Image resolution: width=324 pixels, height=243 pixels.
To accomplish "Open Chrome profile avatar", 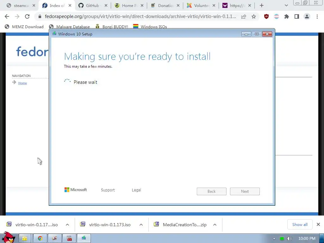I will (x=307, y=16).
